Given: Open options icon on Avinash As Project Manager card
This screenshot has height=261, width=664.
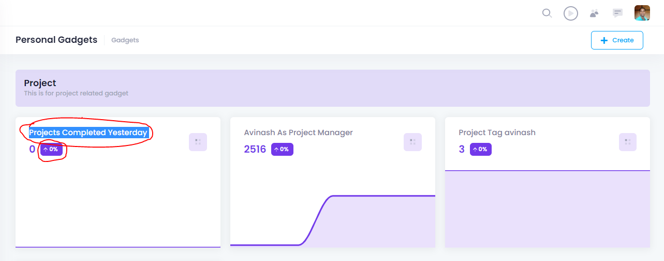Looking at the screenshot, I should point(412,142).
